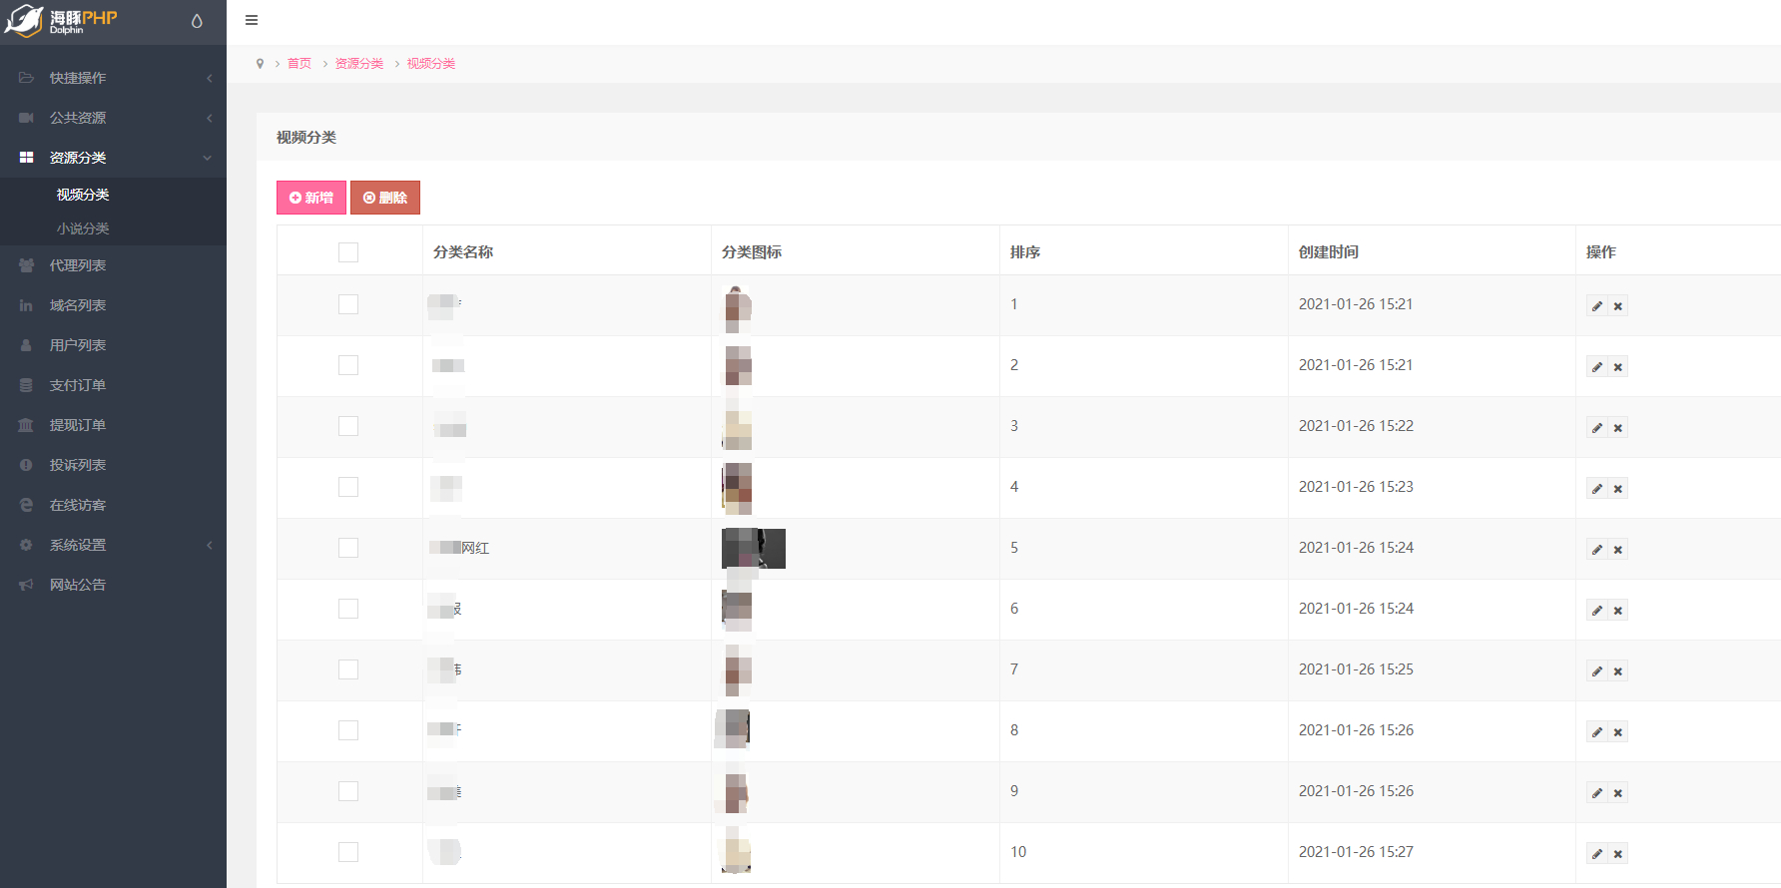Image resolution: width=1781 pixels, height=888 pixels.
Task: Go to 提现订单 in the sidebar
Action: 78,425
